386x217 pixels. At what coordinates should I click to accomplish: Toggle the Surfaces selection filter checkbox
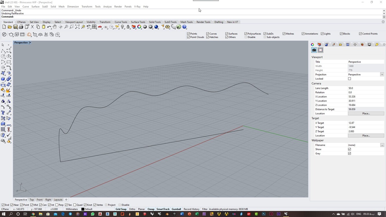pyautogui.click(x=227, y=34)
